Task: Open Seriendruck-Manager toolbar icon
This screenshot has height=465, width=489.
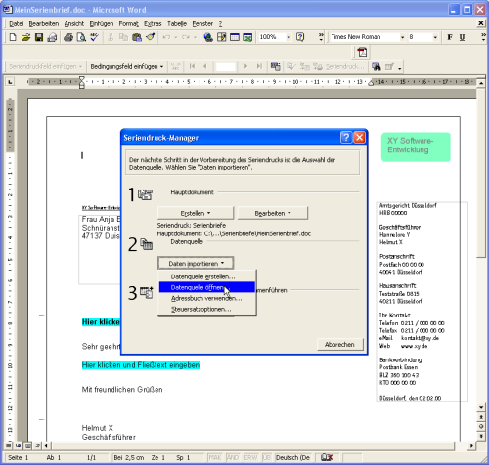Action: click(x=276, y=66)
